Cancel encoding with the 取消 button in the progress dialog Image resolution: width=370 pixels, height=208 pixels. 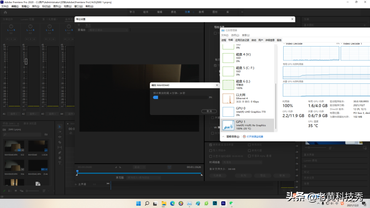209,111
